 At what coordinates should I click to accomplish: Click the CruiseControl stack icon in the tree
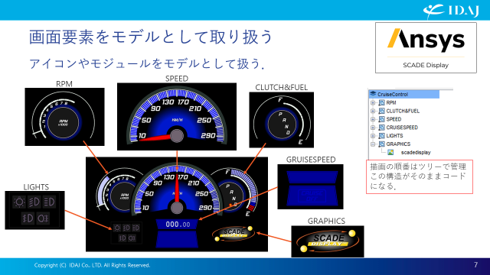[373, 94]
